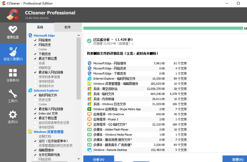Select the Microsoft Edge tree header
The height and width of the screenshot is (162, 247).
(x=44, y=36)
